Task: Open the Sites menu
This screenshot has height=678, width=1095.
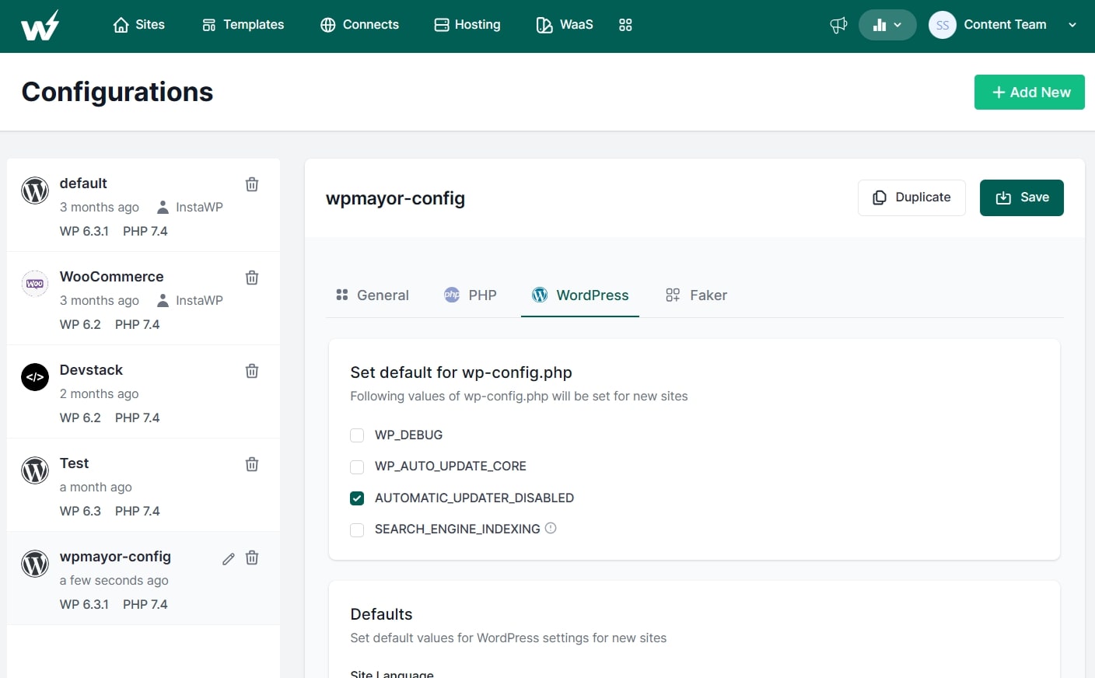Action: pos(139,25)
